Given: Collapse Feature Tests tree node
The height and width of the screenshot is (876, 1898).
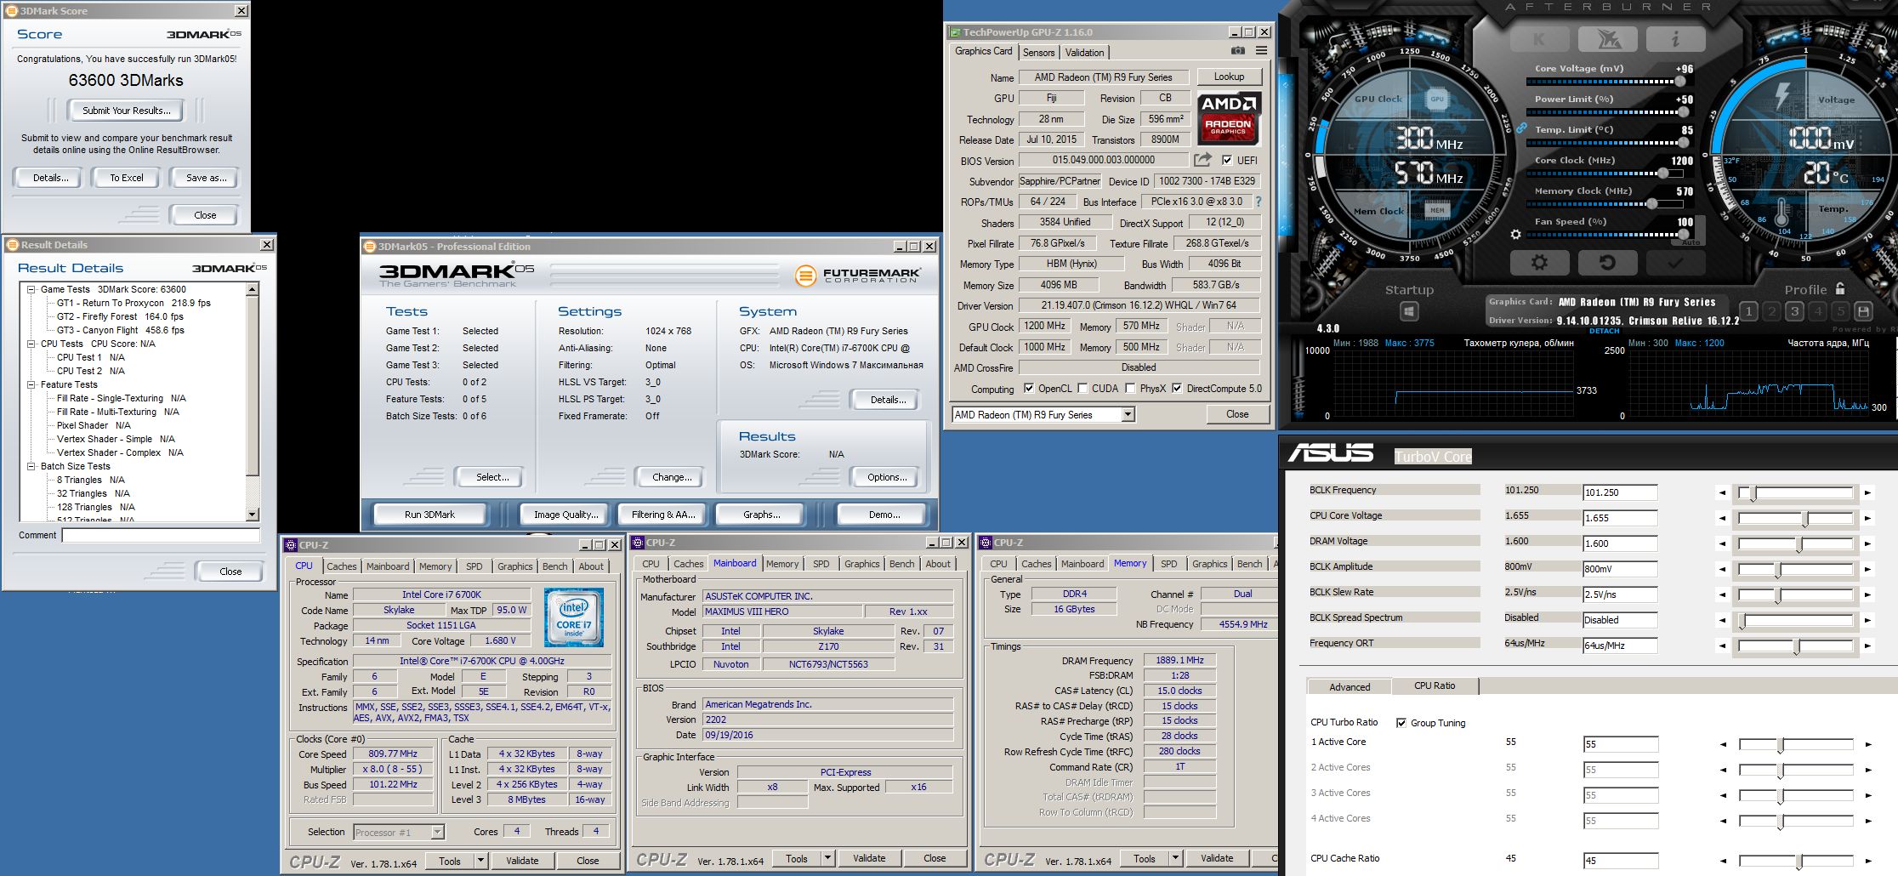Looking at the screenshot, I should coord(31,384).
